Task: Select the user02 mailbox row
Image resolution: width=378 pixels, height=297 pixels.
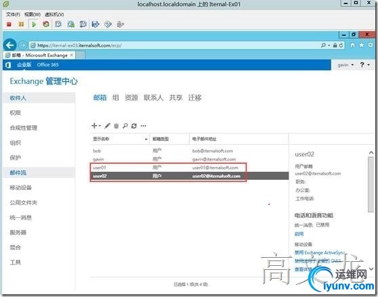Action: click(x=190, y=176)
